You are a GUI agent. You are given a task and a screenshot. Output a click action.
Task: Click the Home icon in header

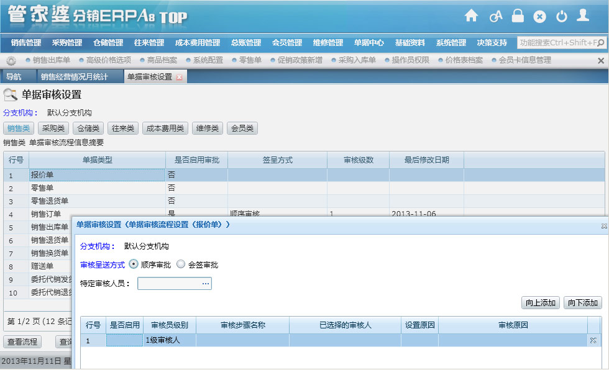[472, 16]
